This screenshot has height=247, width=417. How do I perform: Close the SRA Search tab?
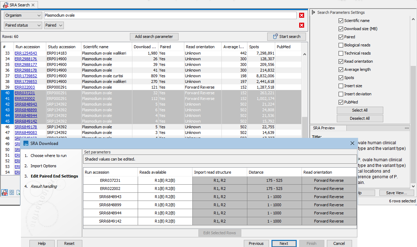point(33,5)
